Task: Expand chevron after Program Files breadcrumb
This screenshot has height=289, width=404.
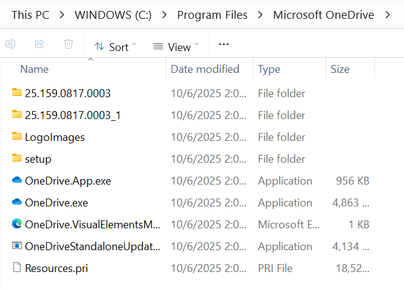Action: coord(260,15)
